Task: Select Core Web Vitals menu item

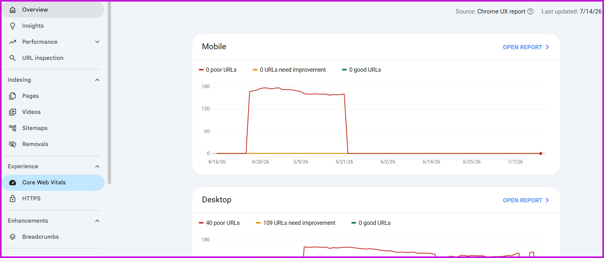Action: (53, 182)
